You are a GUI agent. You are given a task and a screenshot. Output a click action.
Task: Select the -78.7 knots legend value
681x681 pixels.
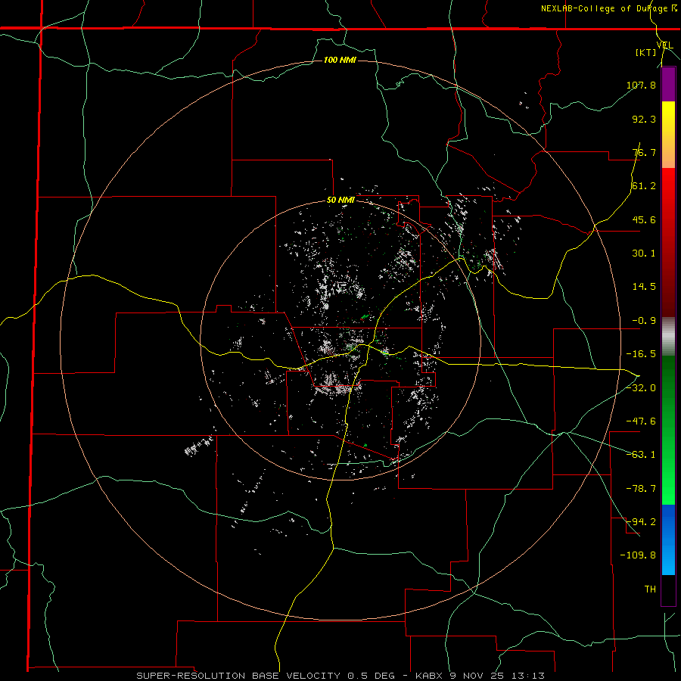coord(641,489)
